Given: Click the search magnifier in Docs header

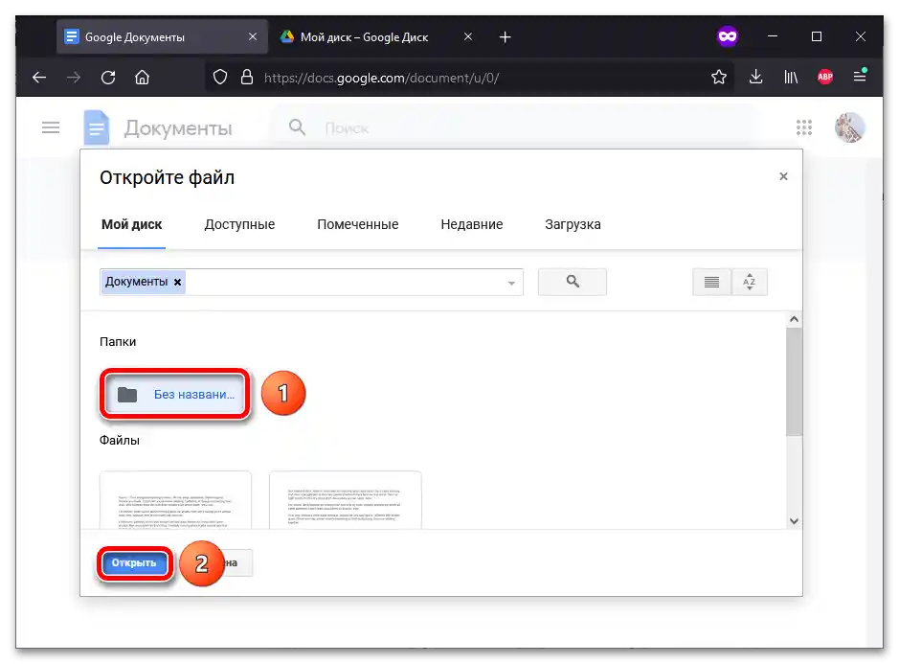Looking at the screenshot, I should (x=297, y=127).
